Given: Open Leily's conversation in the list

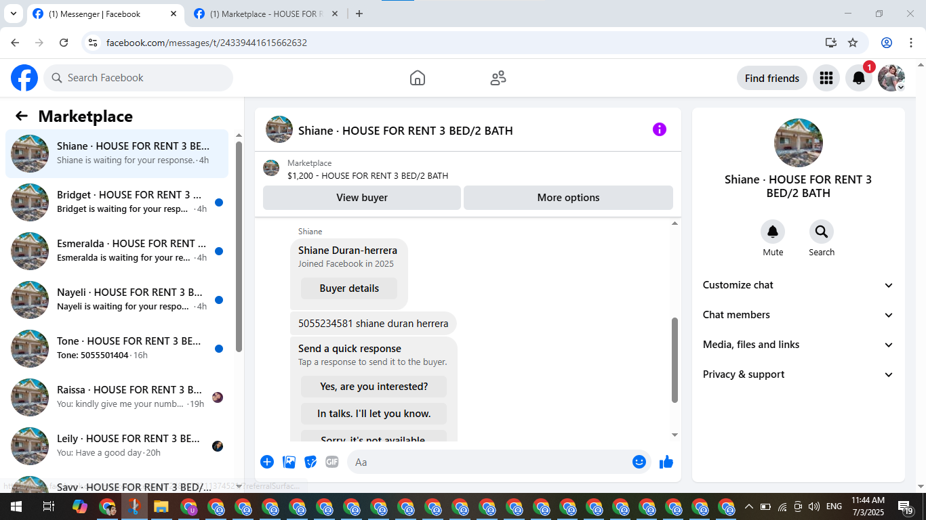Looking at the screenshot, I should (x=117, y=446).
